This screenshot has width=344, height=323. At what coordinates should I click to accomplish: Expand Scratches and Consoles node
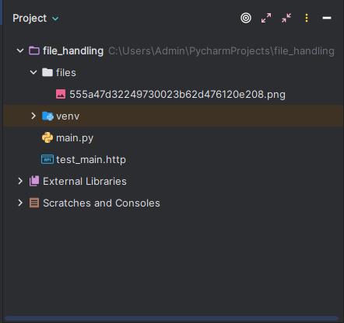point(20,203)
